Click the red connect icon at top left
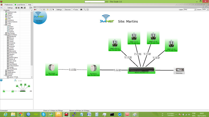Image resolution: width=209 pixels, height=117 pixels. 2,5
